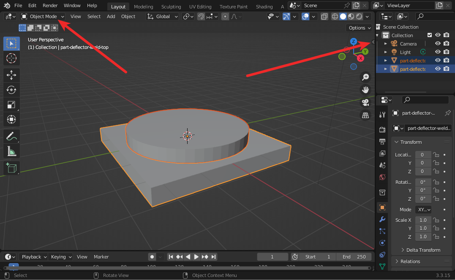455x280 pixels.
Task: Select the Scale tool in the toolbar
Action: (x=11, y=104)
